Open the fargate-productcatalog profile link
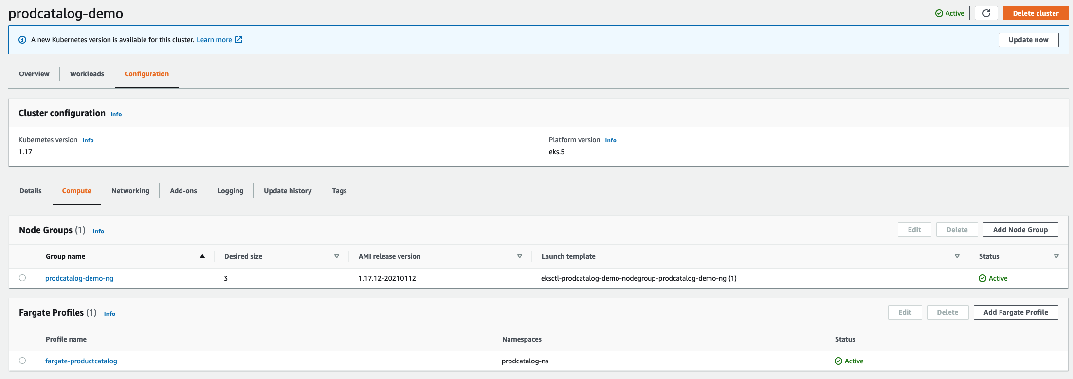1073x379 pixels. (x=81, y=361)
